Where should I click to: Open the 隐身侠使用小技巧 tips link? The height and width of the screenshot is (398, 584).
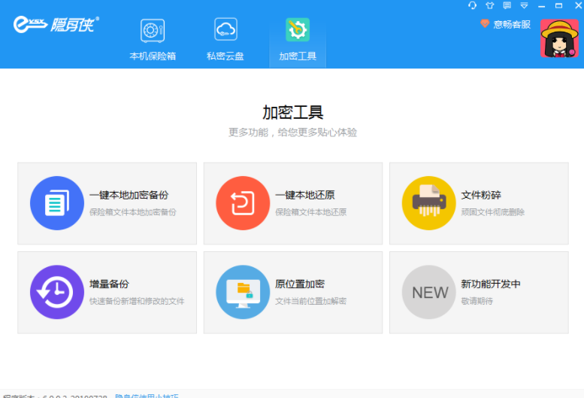[147, 395]
